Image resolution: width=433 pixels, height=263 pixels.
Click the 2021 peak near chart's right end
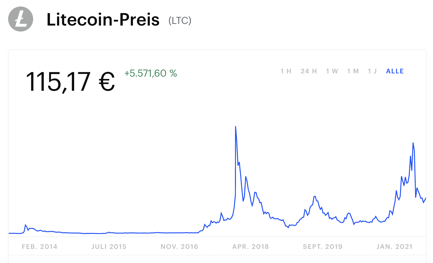click(413, 143)
